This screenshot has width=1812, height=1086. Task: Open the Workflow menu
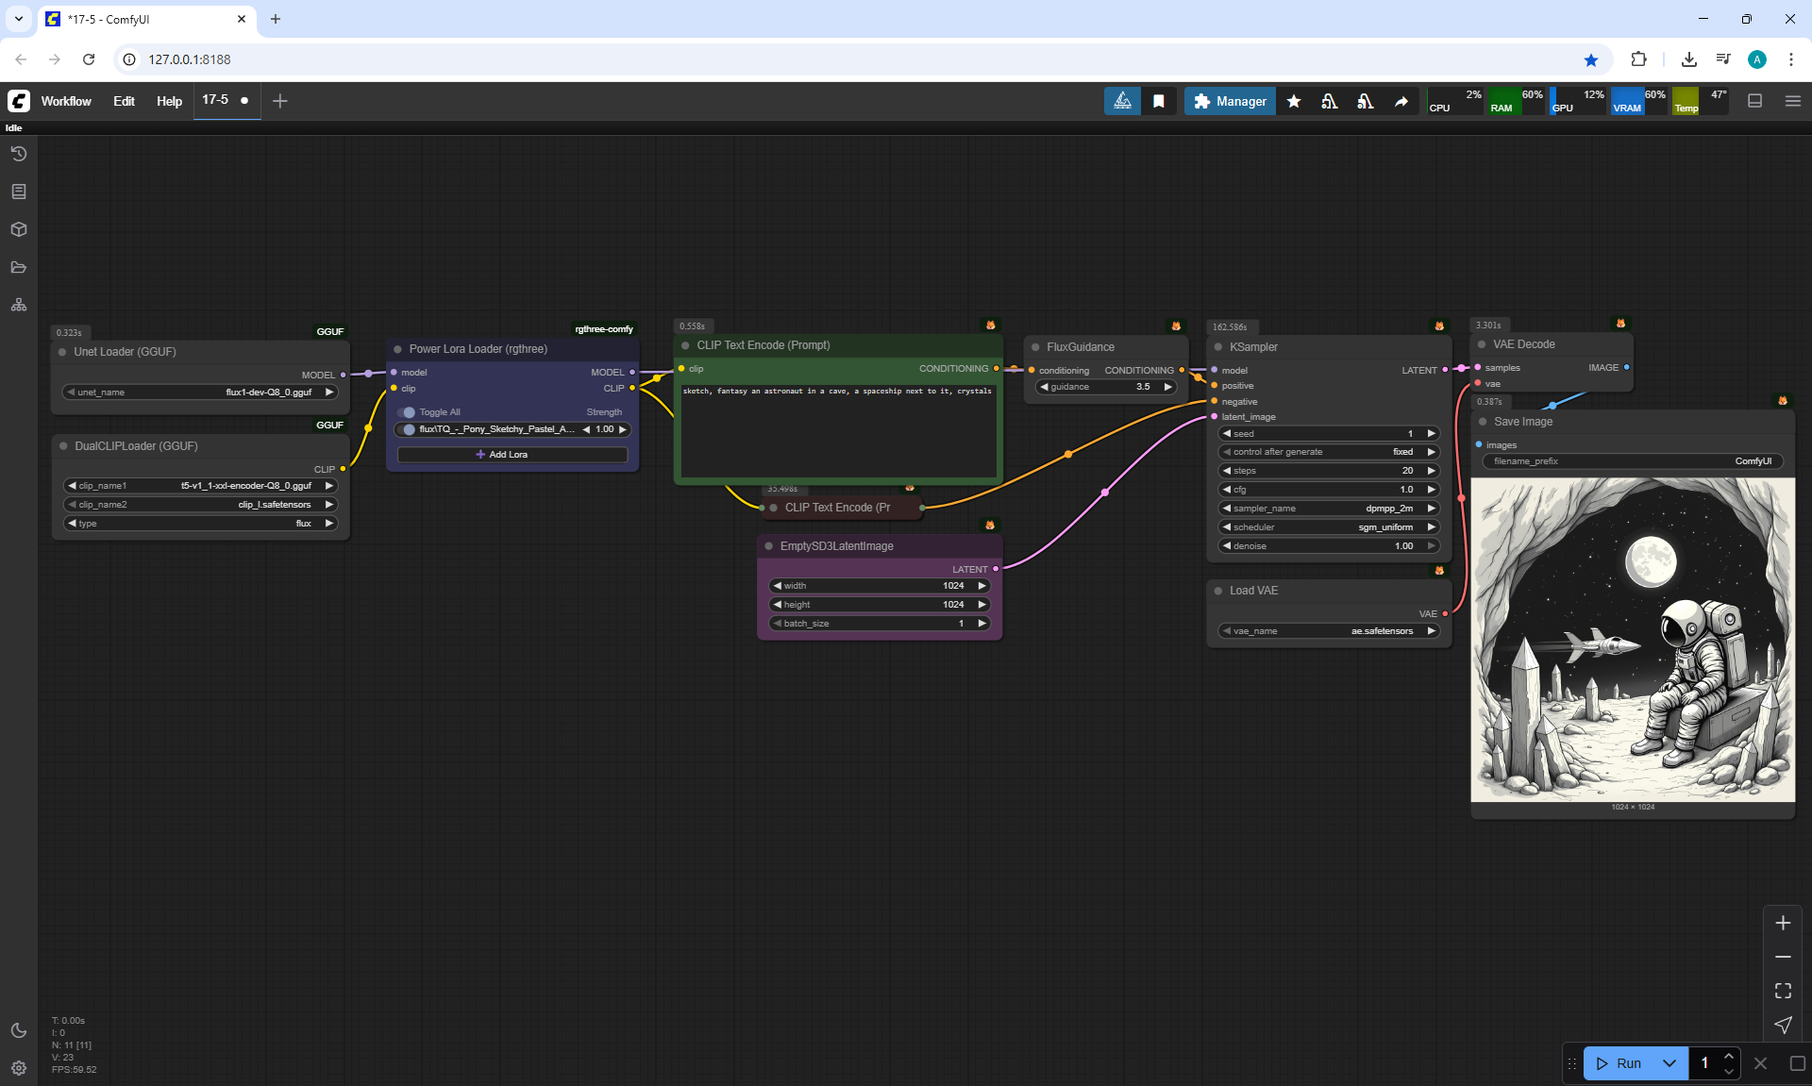66,101
